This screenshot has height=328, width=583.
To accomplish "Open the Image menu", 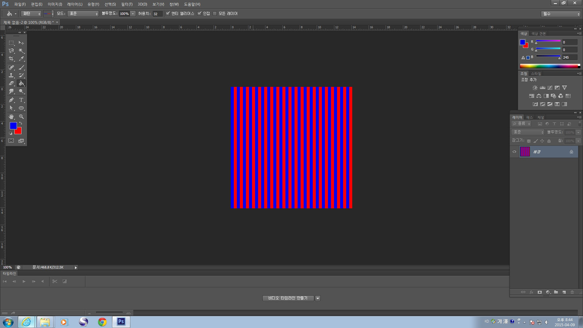I will click(55, 4).
